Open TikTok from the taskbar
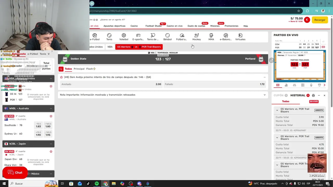The height and width of the screenshot is (187, 333). tap(88, 184)
